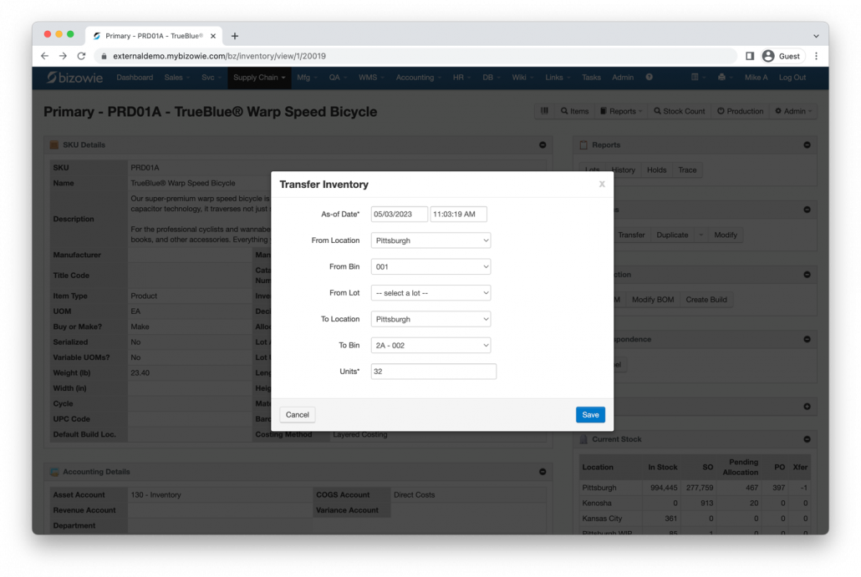
Task: Open the To Bin dropdown
Action: (x=430, y=345)
